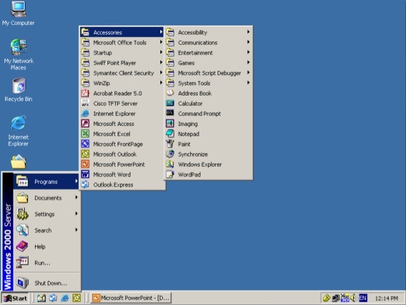
Task: Expand the Microsoft Script Debugger submenu arrow
Action: tap(248, 73)
